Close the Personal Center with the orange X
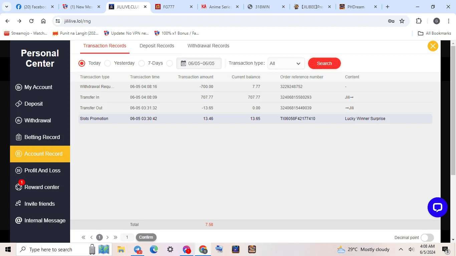Screen dimensions: 456x256 pyautogui.click(x=433, y=46)
